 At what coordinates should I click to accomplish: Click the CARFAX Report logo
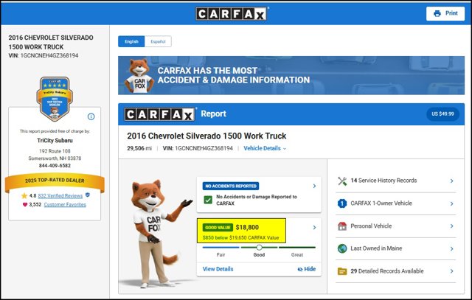click(x=159, y=114)
